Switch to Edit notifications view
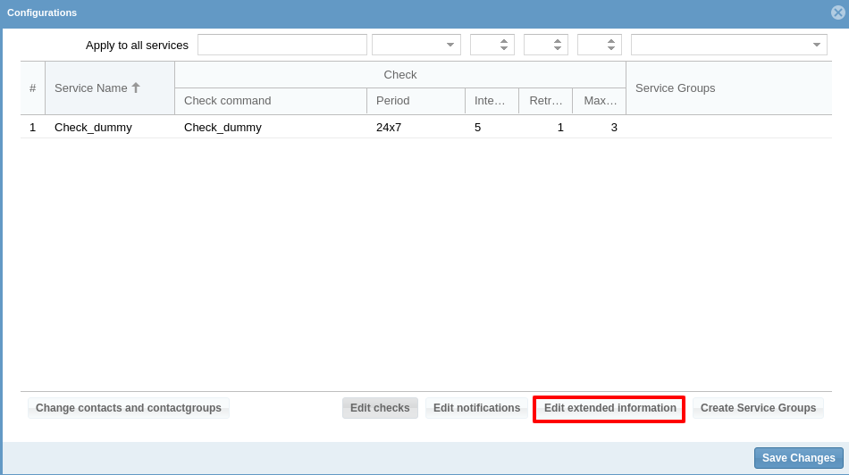Image resolution: width=849 pixels, height=475 pixels. click(476, 408)
